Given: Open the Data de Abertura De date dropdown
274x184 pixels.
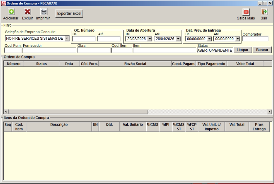Looking at the screenshot, I should coord(150,39).
